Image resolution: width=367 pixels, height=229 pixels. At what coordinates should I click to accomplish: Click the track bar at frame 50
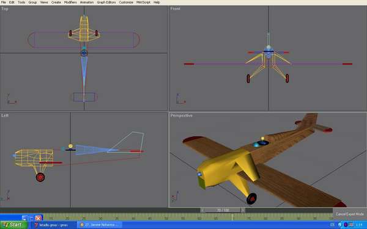tap(166, 218)
